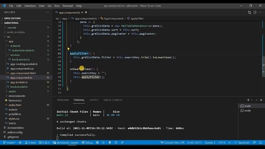The width and height of the screenshot is (265, 149).
Task: Collapse the material folder
Action: pyautogui.click(x=26, y=46)
